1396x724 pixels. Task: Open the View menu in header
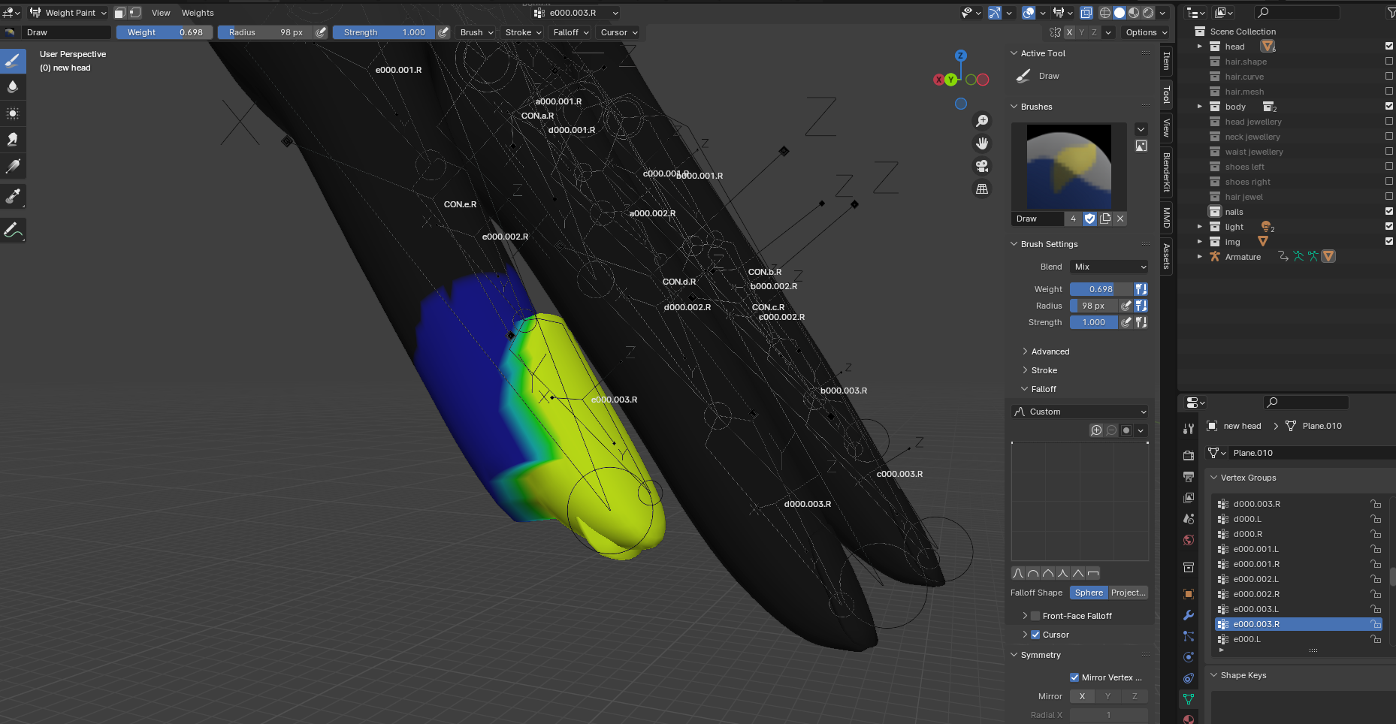(x=161, y=13)
